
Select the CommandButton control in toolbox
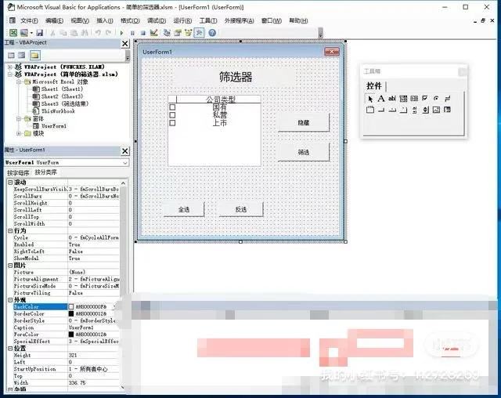[381, 110]
